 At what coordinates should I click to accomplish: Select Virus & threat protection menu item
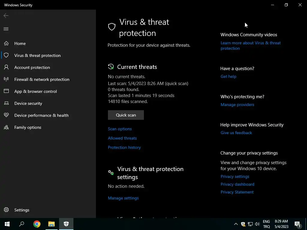coord(37,55)
